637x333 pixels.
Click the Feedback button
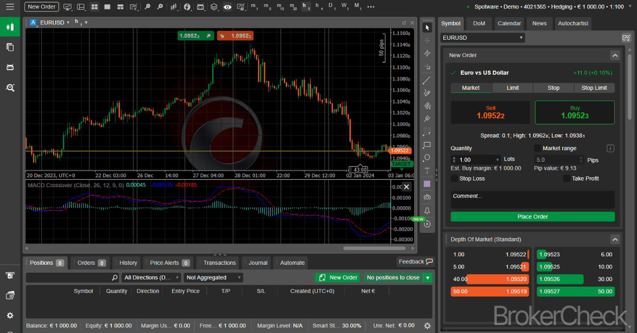[416, 261]
